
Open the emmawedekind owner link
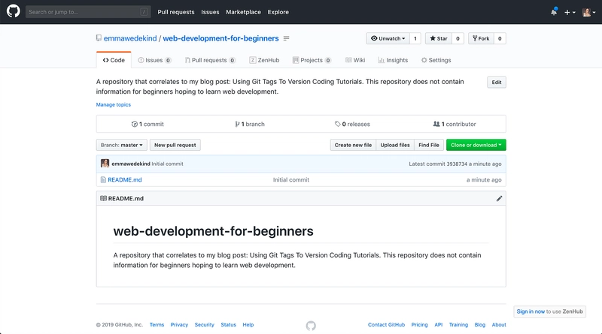130,38
